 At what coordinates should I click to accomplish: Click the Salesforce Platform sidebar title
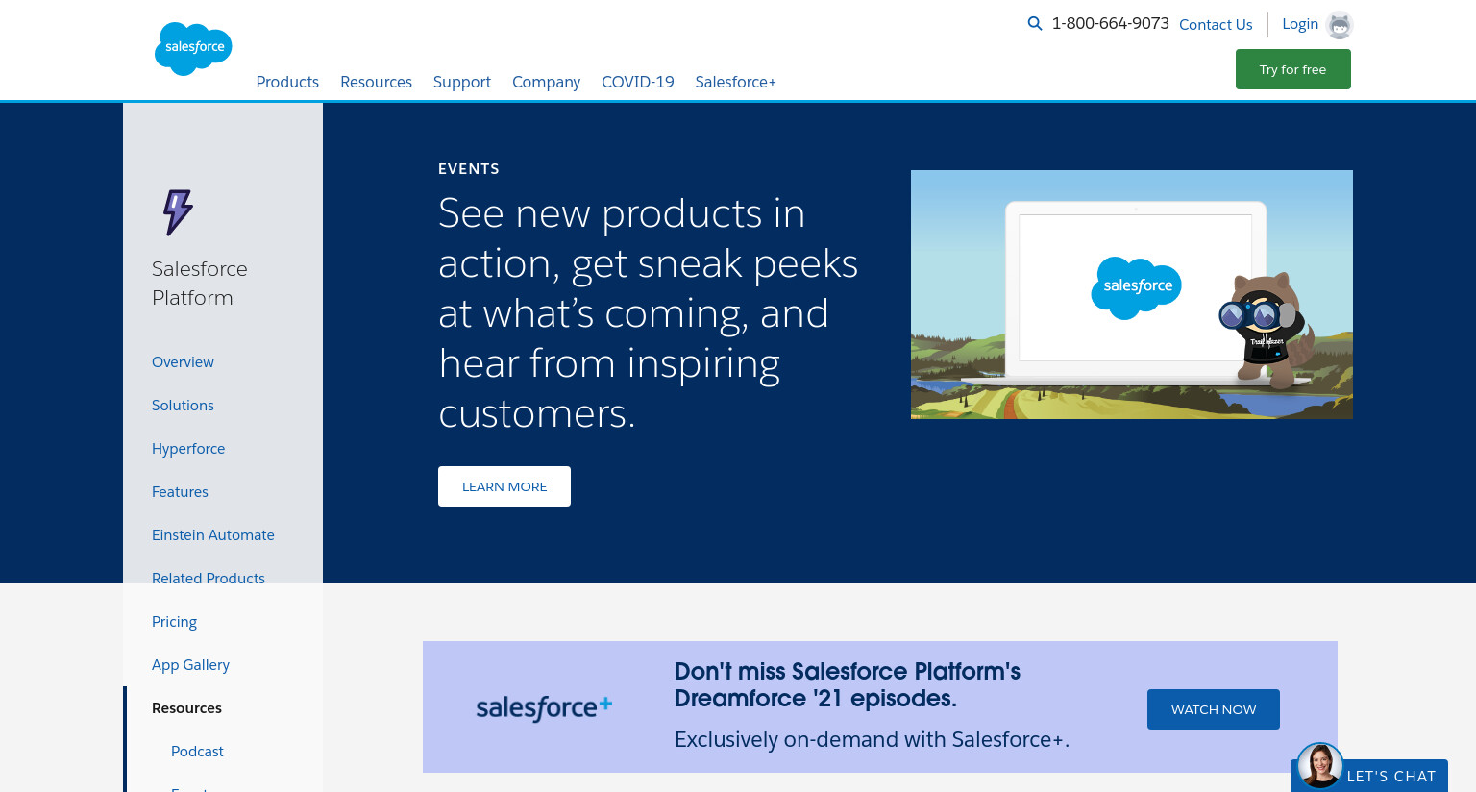click(200, 284)
